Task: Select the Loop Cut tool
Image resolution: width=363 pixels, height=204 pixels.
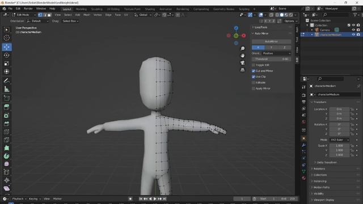Action: (6, 131)
